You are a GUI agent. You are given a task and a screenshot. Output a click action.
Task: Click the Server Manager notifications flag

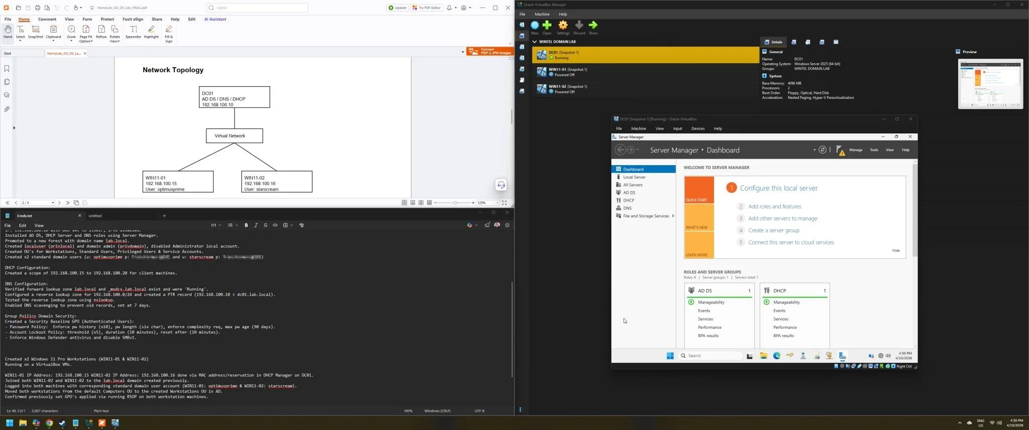(x=840, y=150)
